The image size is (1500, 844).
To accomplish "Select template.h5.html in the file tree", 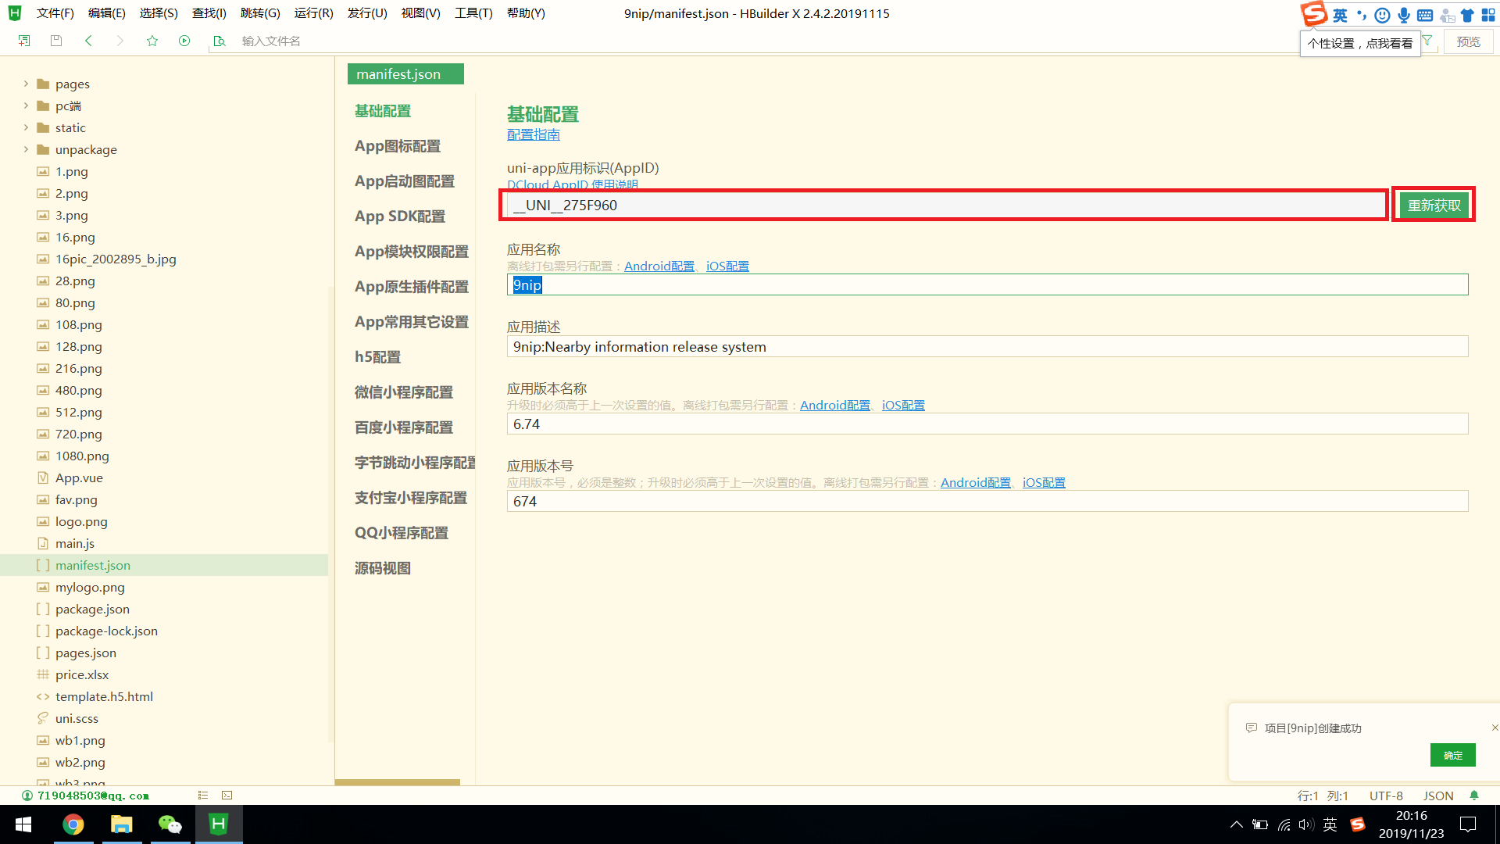I will point(104,696).
